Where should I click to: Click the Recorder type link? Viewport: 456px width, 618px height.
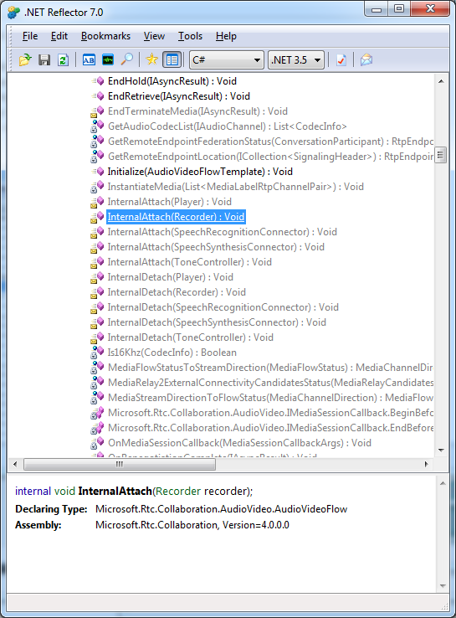coord(178,491)
